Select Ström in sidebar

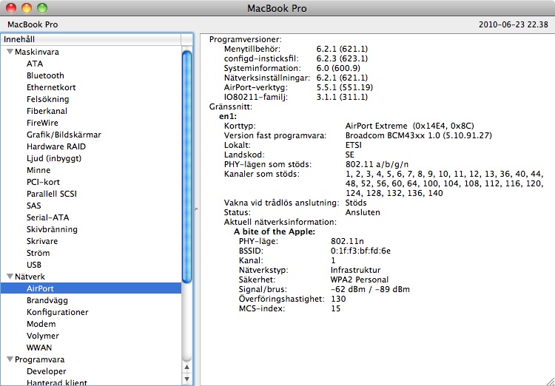(38, 253)
